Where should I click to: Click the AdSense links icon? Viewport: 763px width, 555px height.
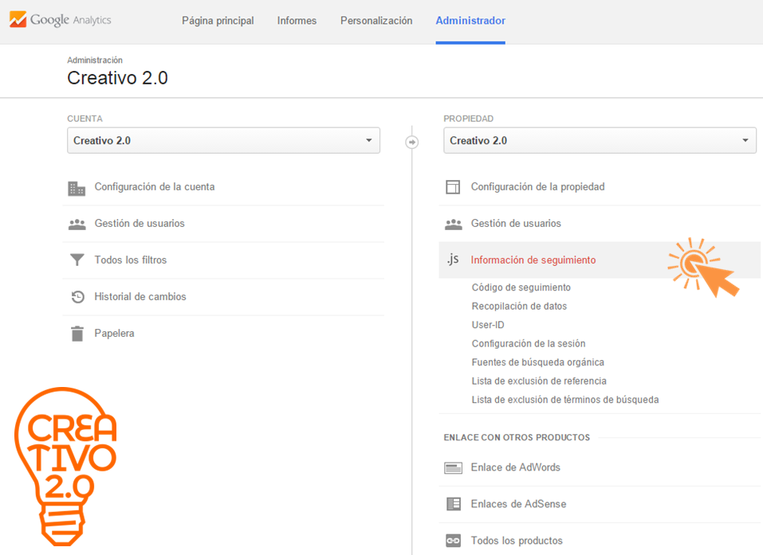[454, 504]
